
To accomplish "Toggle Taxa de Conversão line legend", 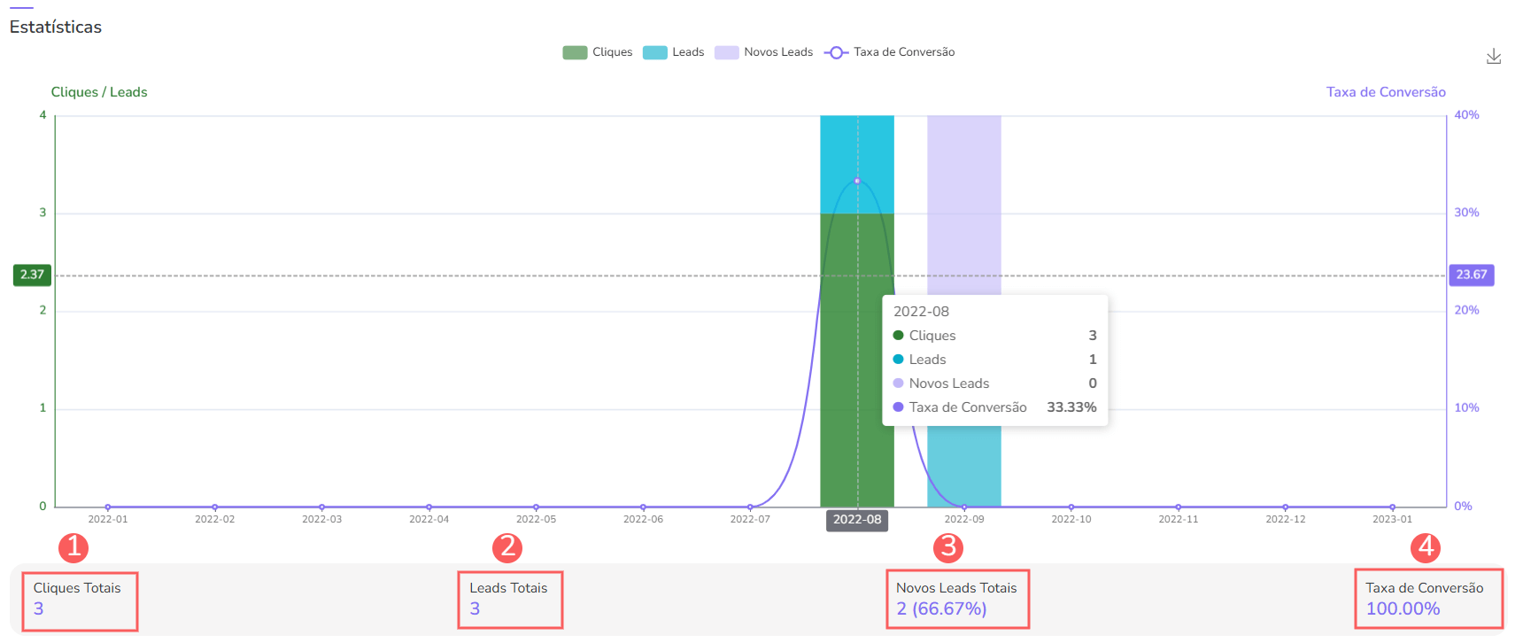I will click(x=889, y=52).
